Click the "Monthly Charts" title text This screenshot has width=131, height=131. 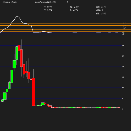[x=9, y=2]
